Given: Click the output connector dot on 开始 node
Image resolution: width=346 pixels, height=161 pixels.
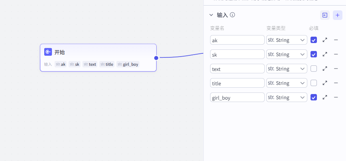Looking at the screenshot, I should pyautogui.click(x=156, y=58).
